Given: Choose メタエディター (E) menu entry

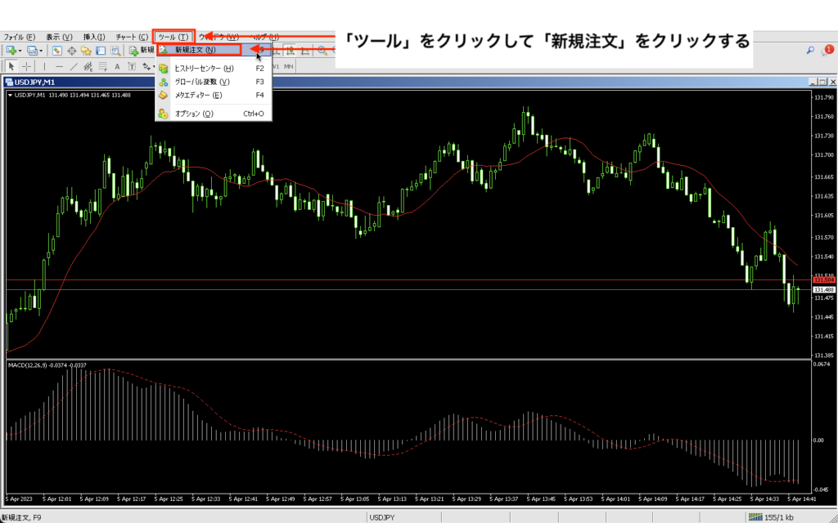Looking at the screenshot, I should (214, 95).
